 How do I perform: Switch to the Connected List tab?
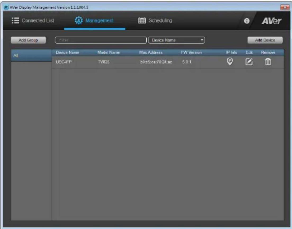38,20
